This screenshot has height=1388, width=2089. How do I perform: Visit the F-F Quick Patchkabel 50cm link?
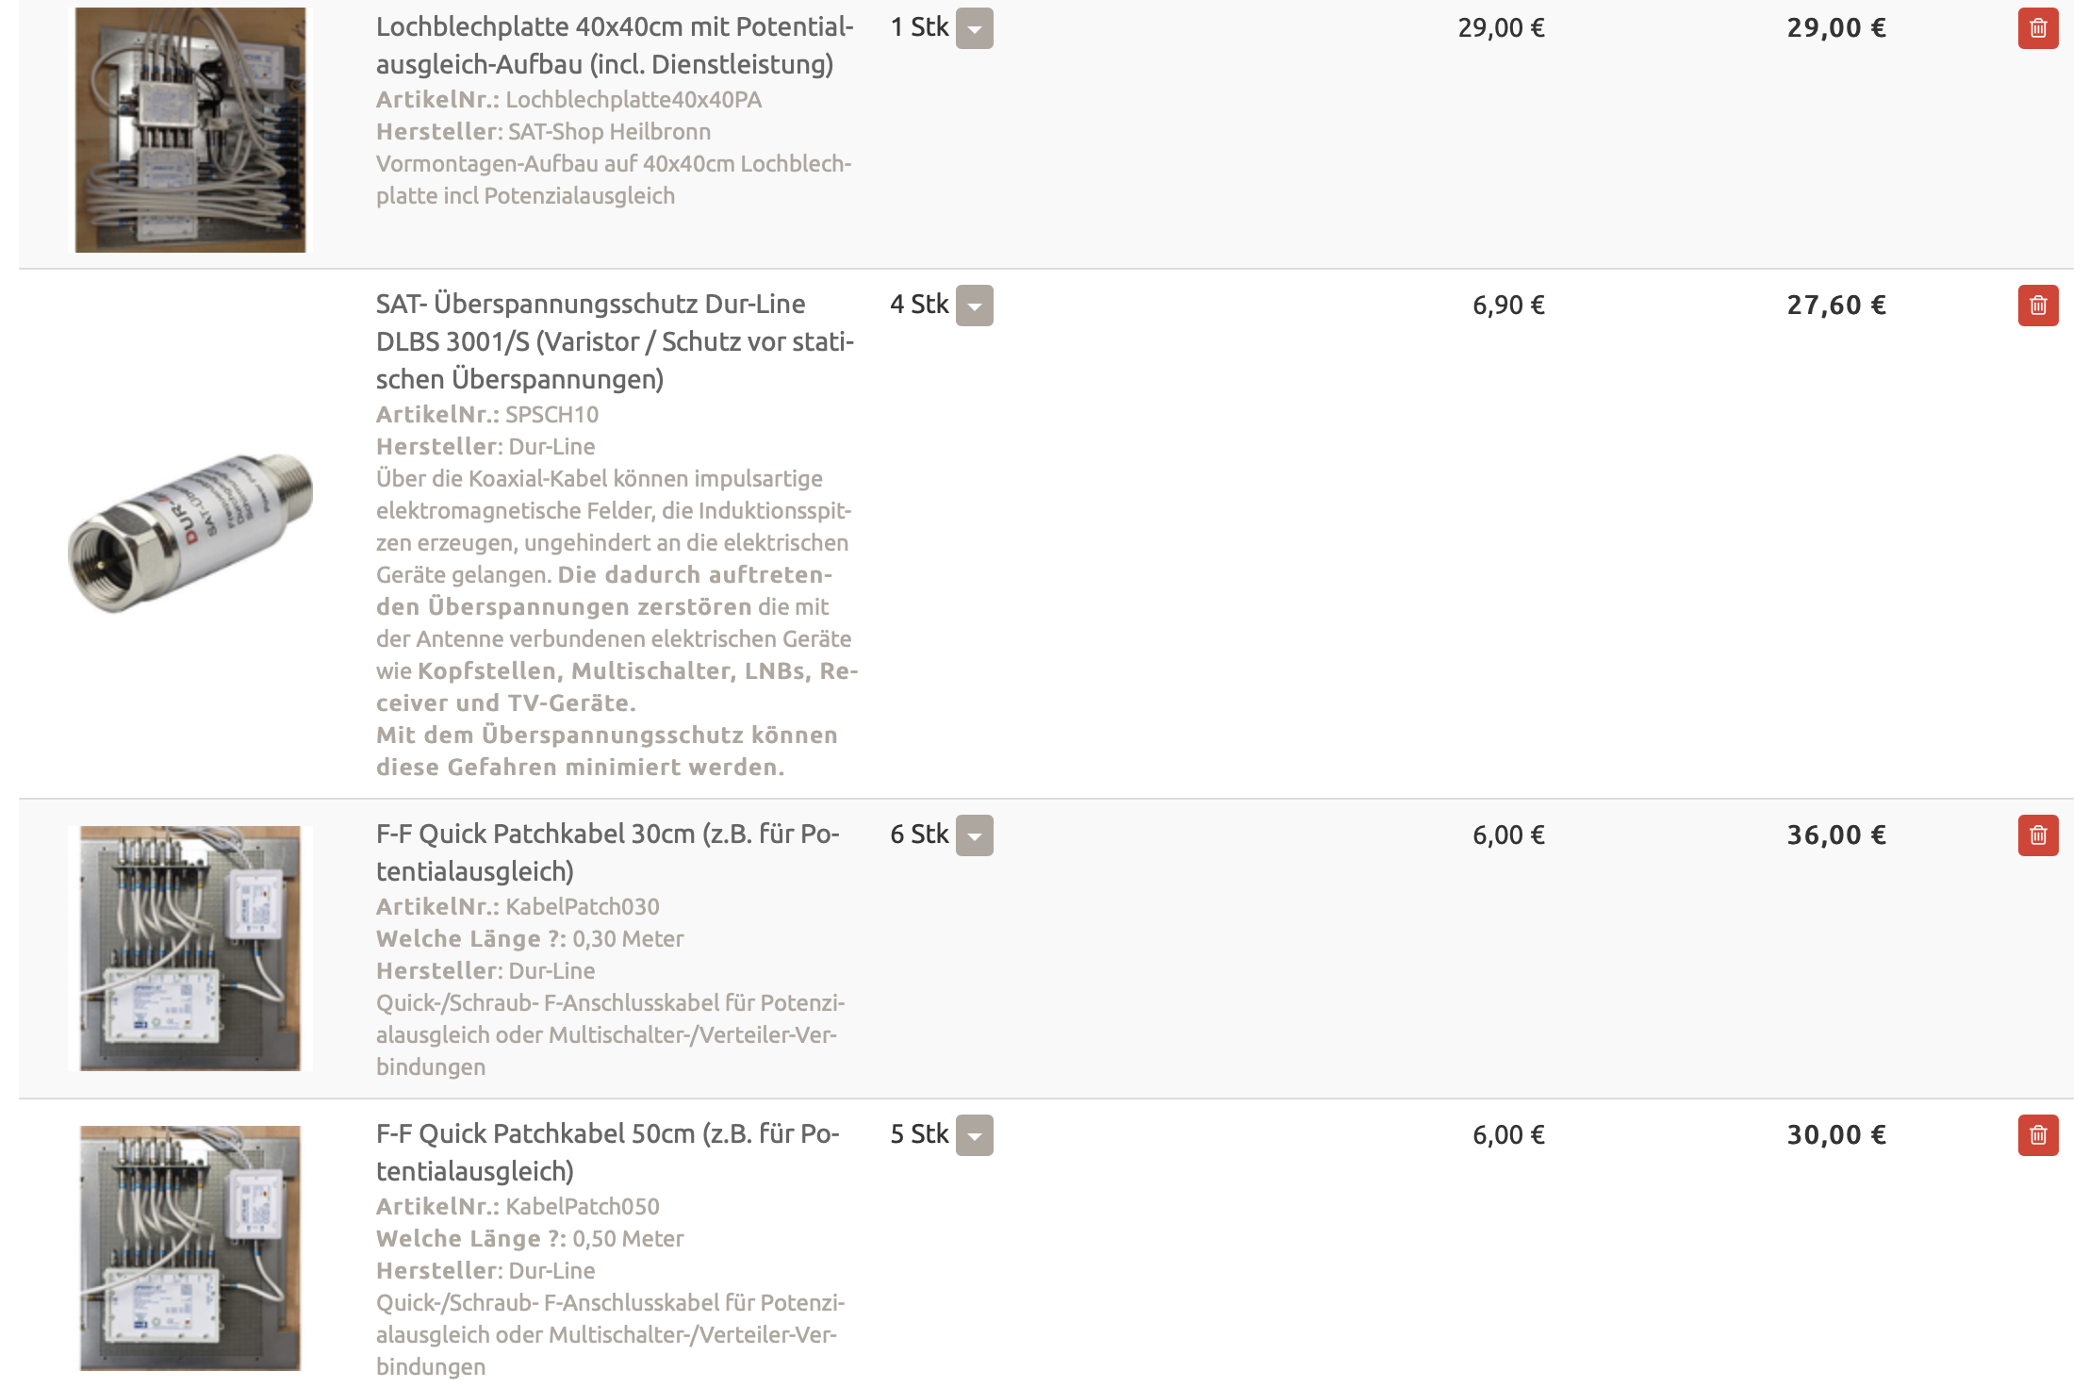[x=607, y=1152]
